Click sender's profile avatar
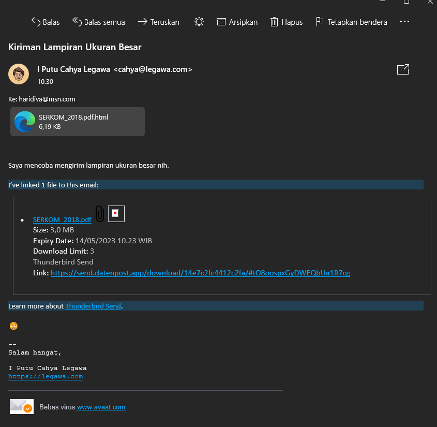The height and width of the screenshot is (427, 437). pyautogui.click(x=19, y=74)
